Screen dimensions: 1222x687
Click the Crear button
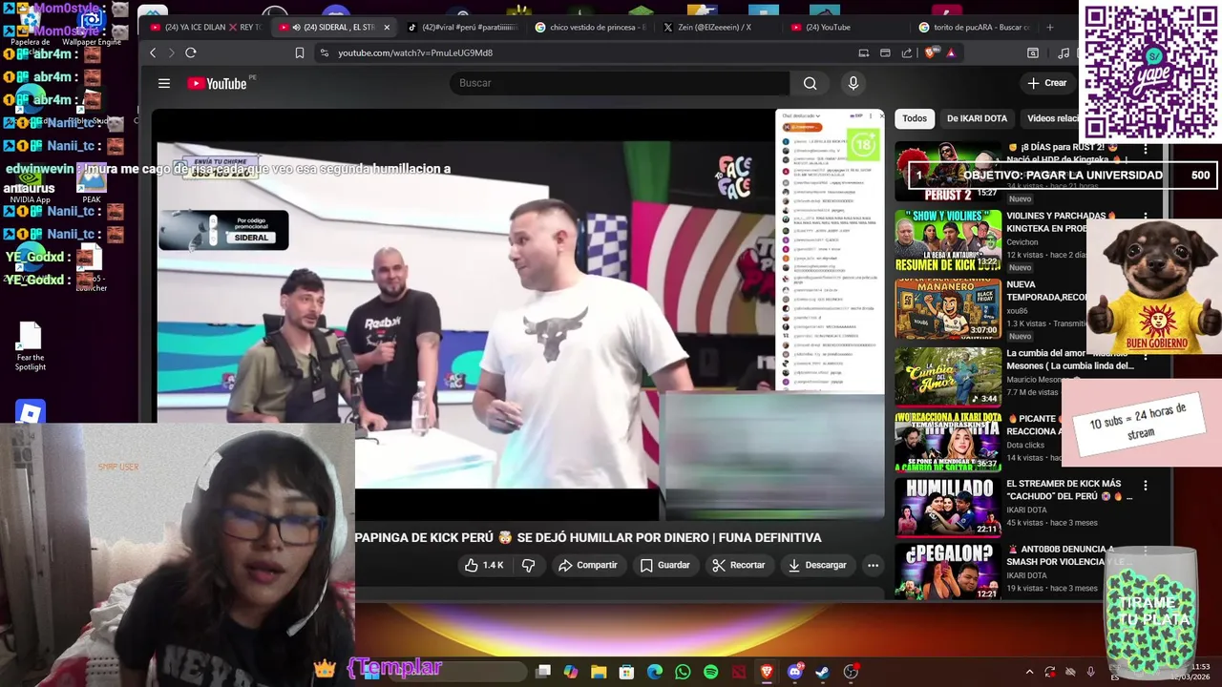(1047, 83)
